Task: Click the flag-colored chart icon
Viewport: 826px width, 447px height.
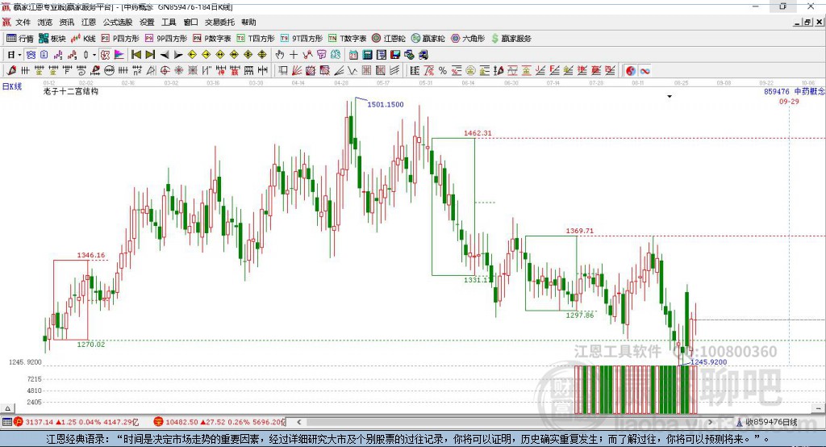Action: pyautogui.click(x=119, y=55)
